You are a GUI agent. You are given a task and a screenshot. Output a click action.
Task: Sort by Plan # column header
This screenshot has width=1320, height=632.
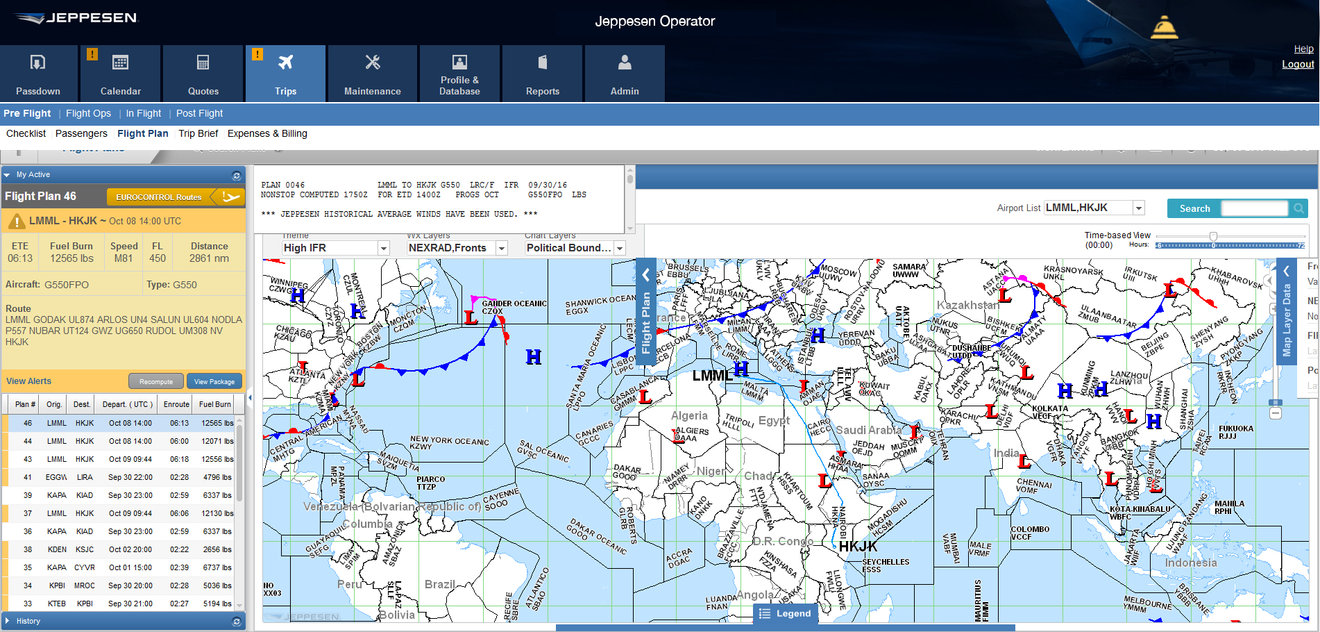pyautogui.click(x=25, y=404)
